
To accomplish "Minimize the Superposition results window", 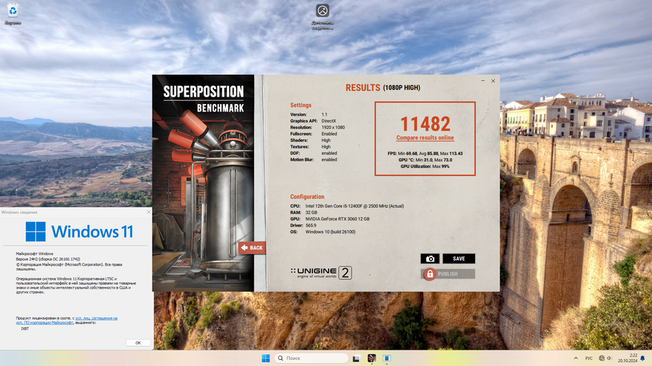I will pos(482,81).
